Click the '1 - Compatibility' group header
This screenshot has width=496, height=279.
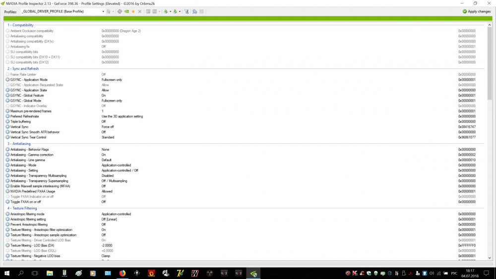pos(20,25)
